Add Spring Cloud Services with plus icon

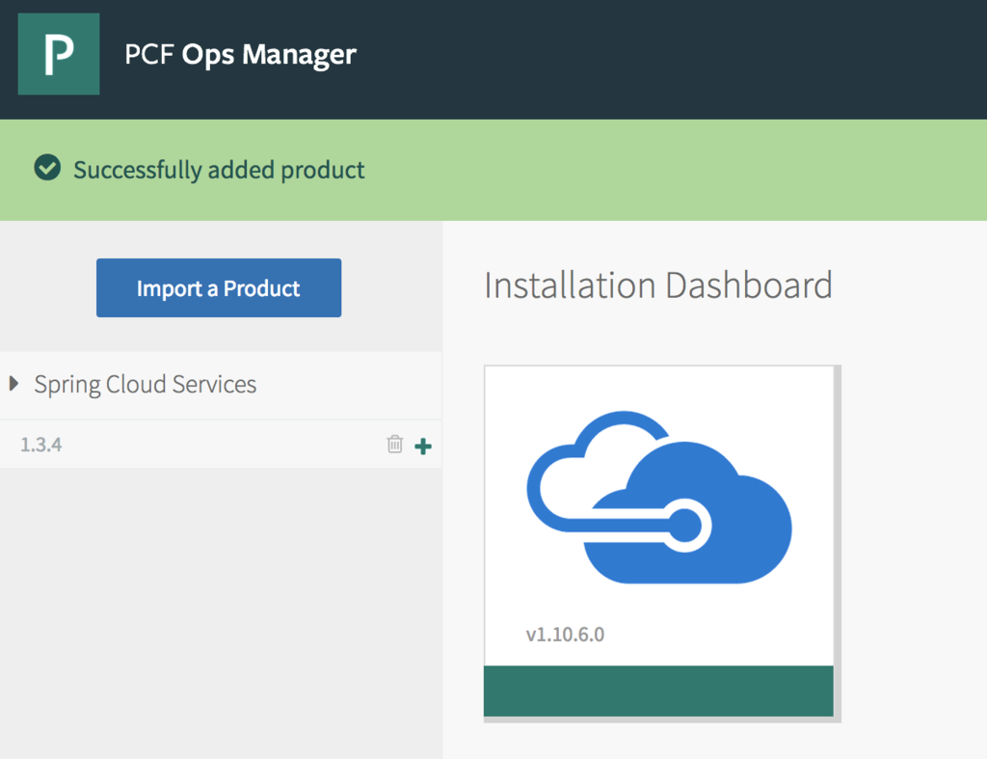click(x=422, y=446)
